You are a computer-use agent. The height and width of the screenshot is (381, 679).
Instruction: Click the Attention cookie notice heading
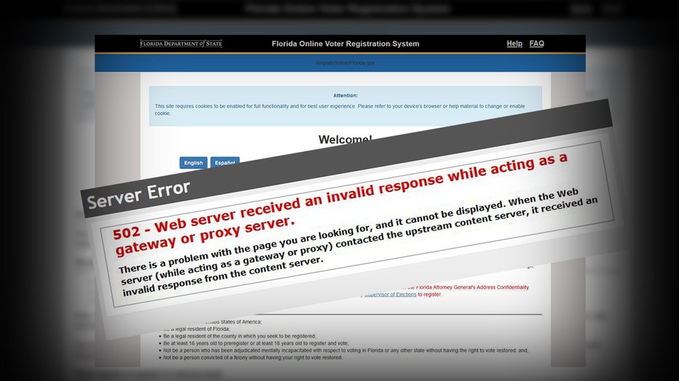point(345,95)
